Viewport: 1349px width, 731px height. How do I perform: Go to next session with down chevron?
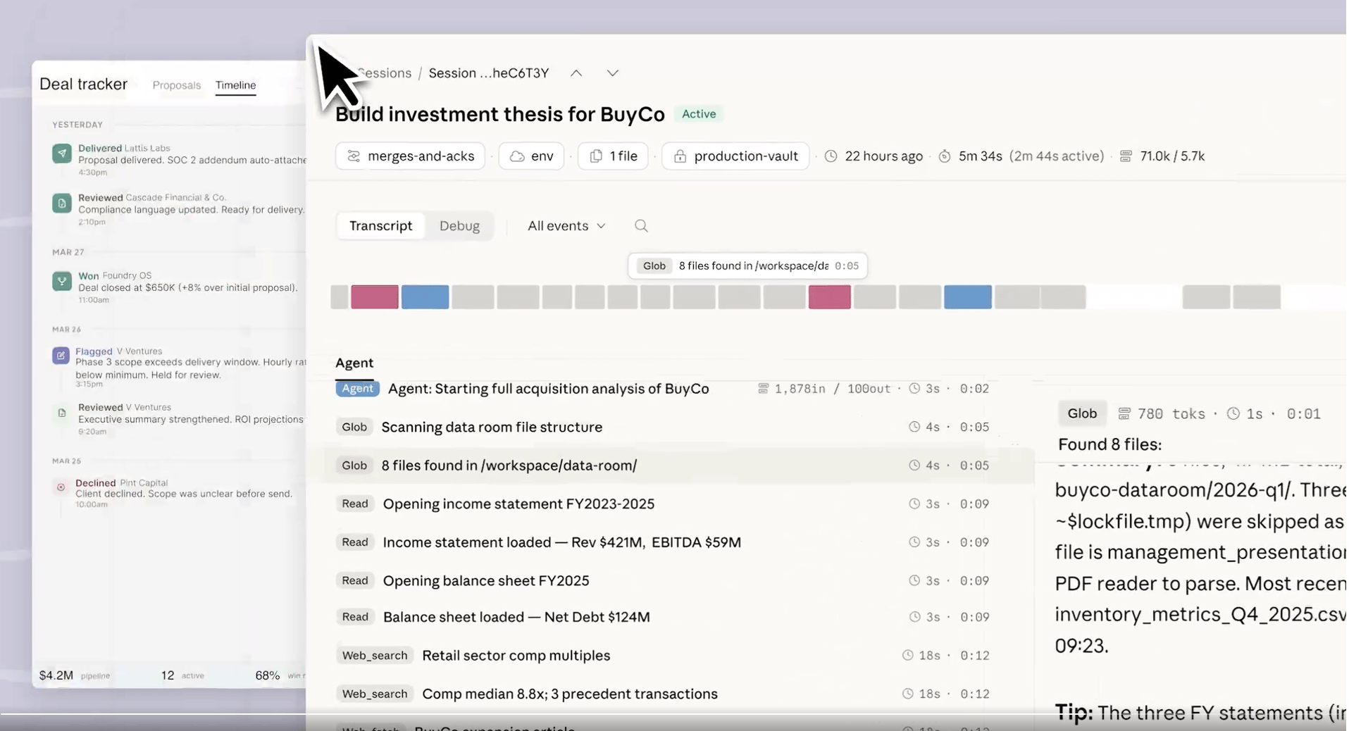click(612, 73)
